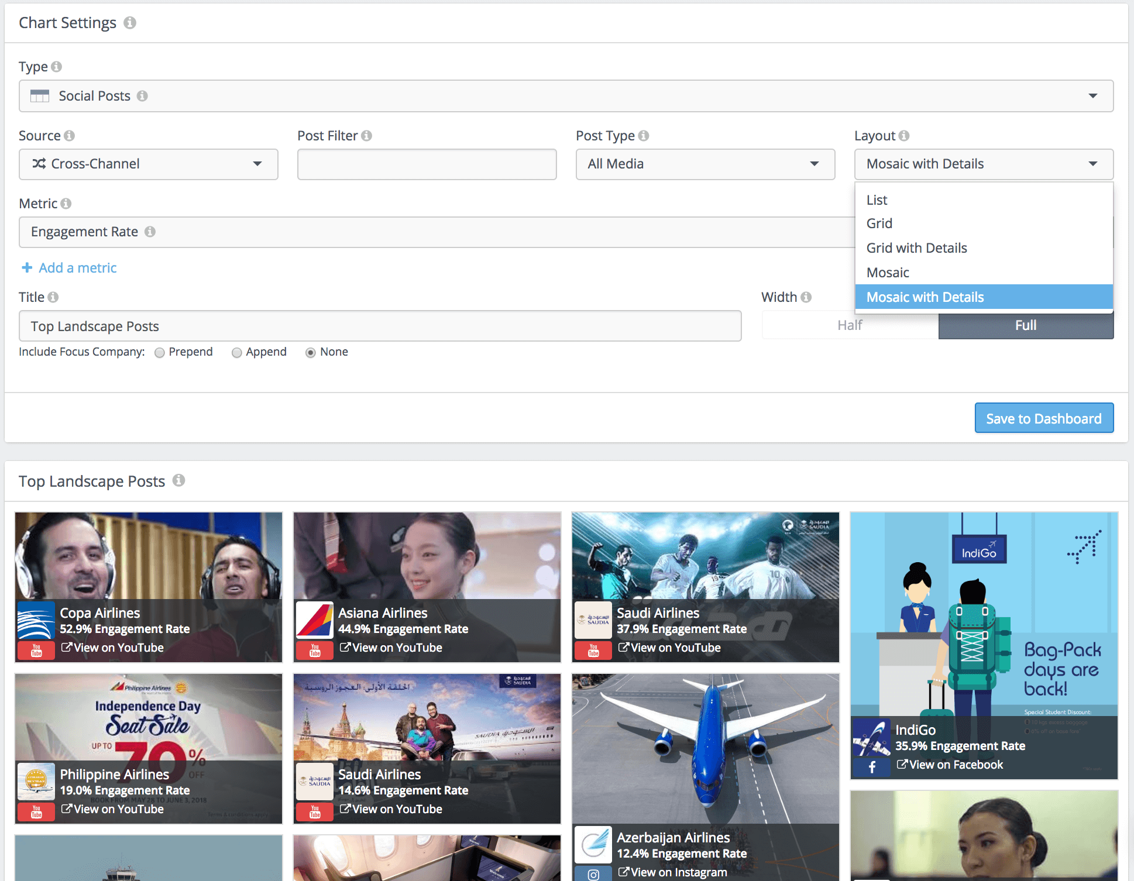Screen dimensions: 1134x881
Task: Open the Post Type dropdown showing All Media
Action: click(705, 164)
